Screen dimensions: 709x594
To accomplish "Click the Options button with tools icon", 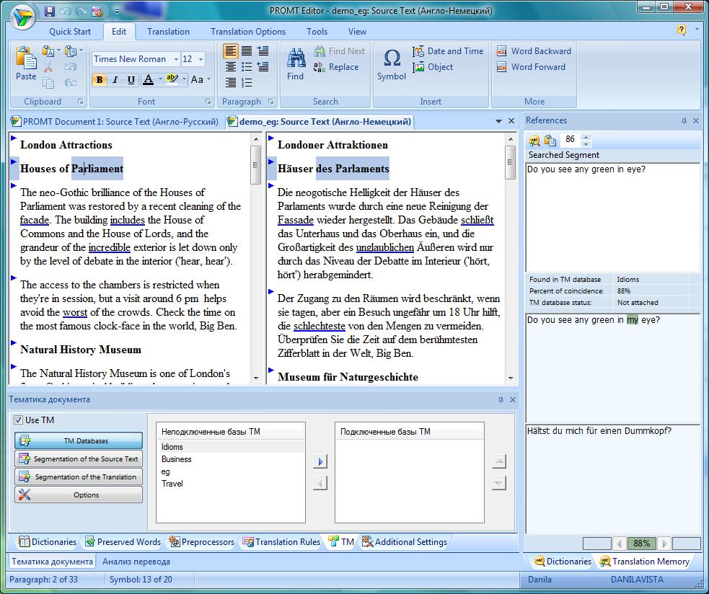I will tap(79, 495).
